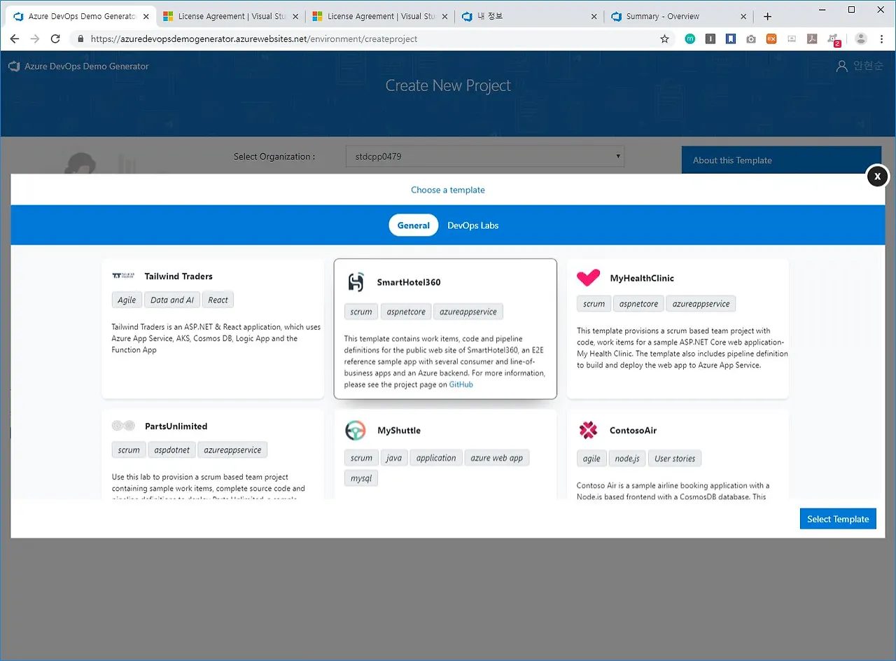Click the browser forward arrow
Viewport: 896px width, 661px height.
[x=35, y=39]
